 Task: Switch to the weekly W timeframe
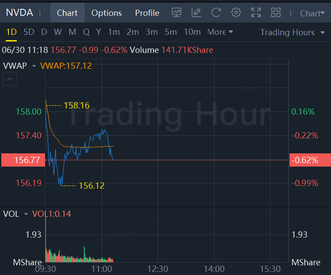coord(58,32)
